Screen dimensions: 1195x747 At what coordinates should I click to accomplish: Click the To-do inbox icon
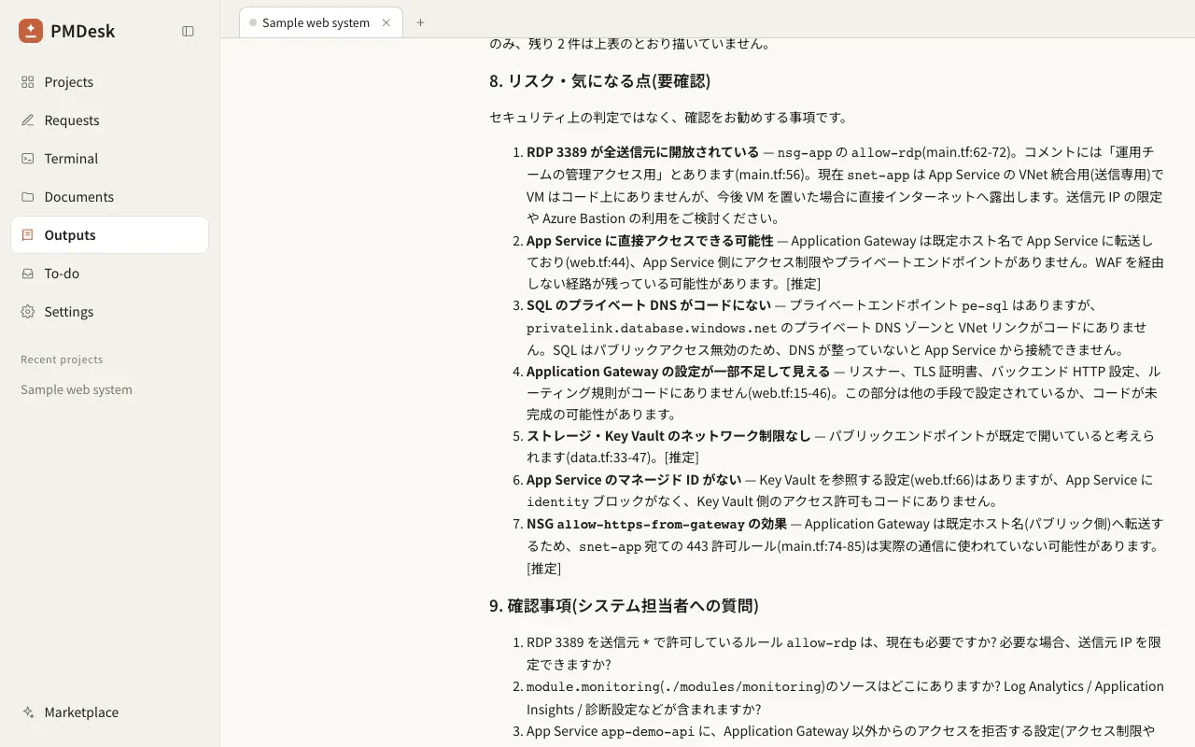tap(28, 274)
